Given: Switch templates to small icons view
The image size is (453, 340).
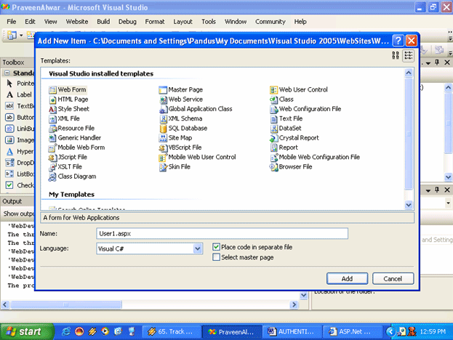Looking at the screenshot, I should coord(408,55).
